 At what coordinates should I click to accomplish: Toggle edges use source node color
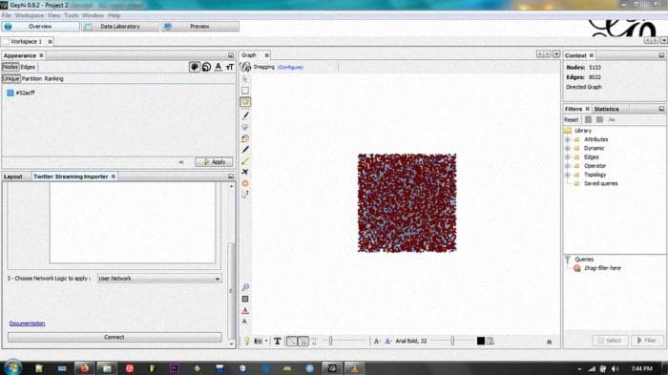coord(303,341)
